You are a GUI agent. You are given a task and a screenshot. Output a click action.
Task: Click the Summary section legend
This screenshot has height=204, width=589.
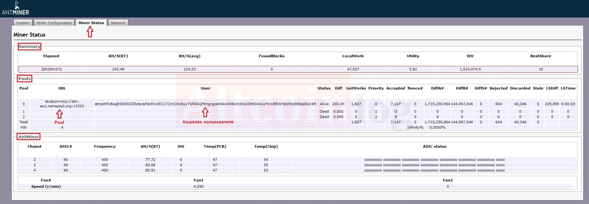coord(29,47)
